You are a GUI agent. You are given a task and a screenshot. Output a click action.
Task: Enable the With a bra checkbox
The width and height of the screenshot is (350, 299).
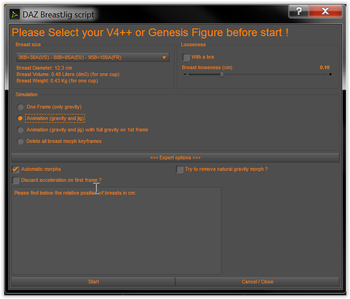click(x=186, y=57)
